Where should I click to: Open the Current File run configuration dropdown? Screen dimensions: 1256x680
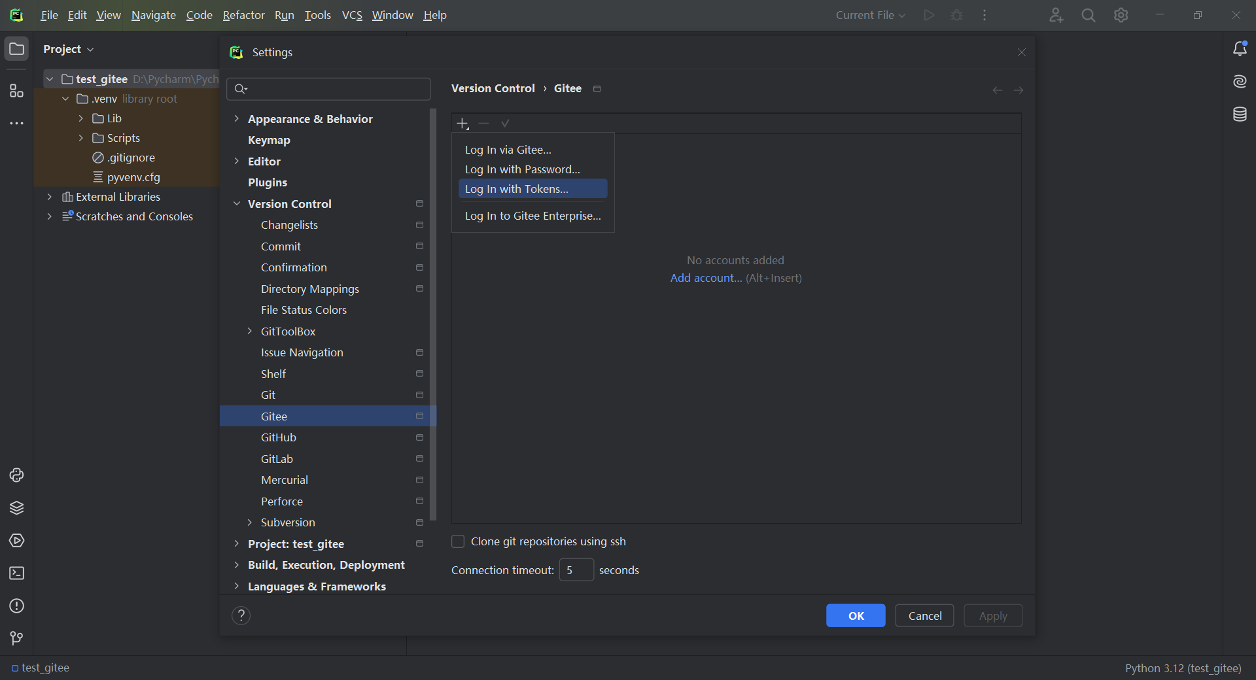point(870,15)
